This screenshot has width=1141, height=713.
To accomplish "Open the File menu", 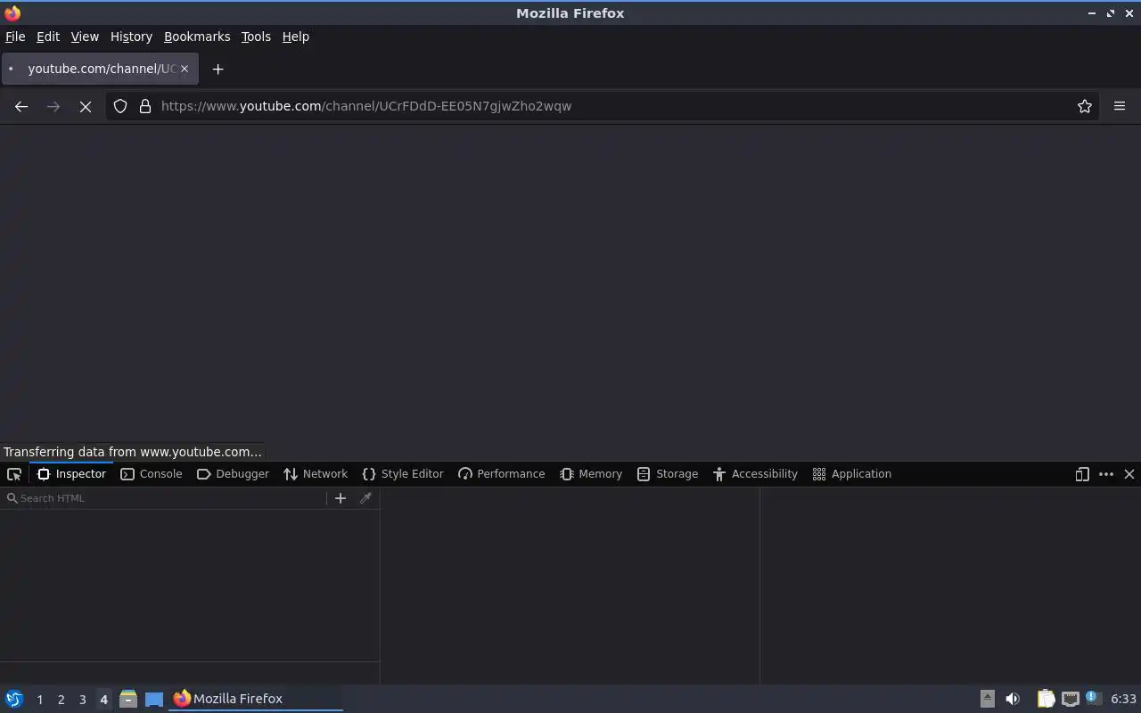I will click(15, 37).
